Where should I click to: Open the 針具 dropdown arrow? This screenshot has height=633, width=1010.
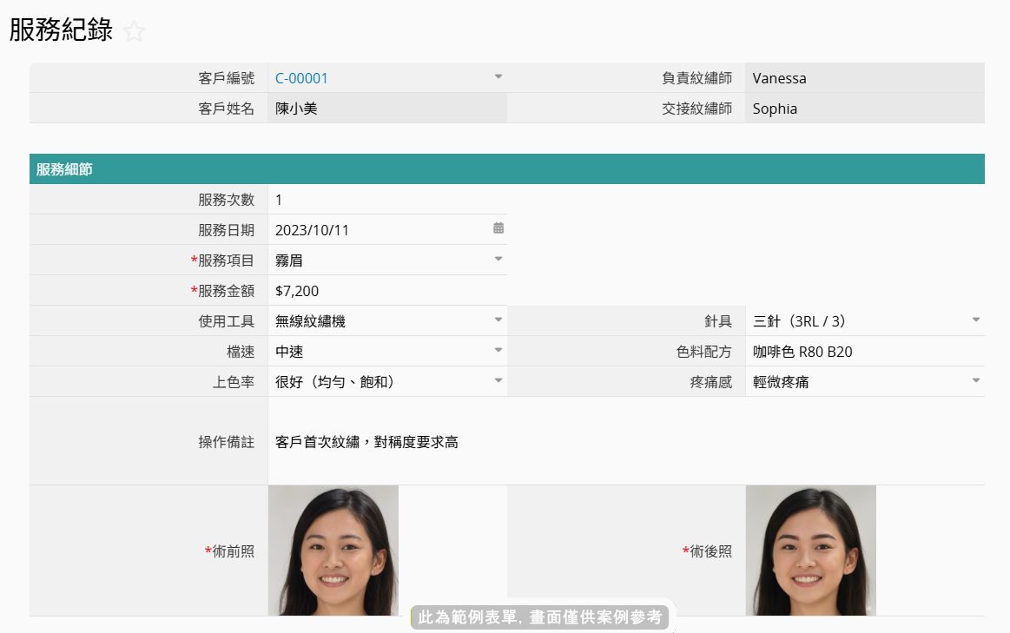coord(975,320)
